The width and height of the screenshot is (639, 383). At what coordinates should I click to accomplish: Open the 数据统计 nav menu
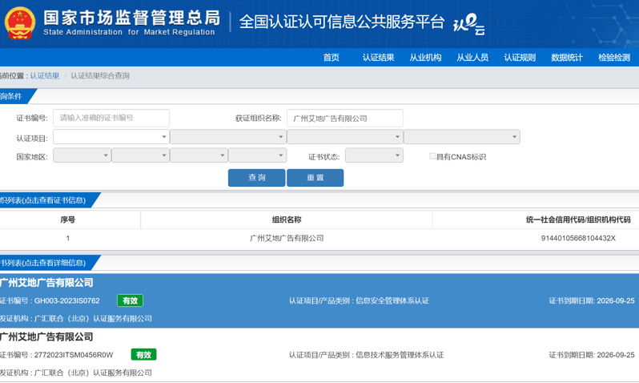tap(567, 58)
